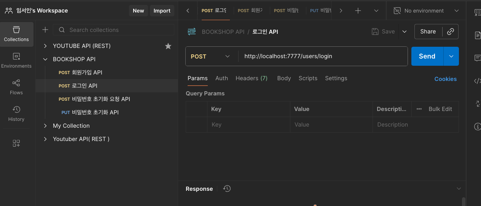The height and width of the screenshot is (206, 481).
Task: Open the 비밀번호 초기화 요청 API request
Action: click(x=107, y=99)
